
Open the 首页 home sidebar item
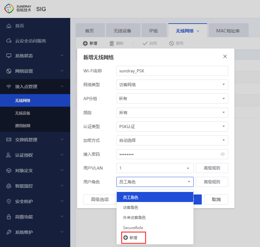20,26
